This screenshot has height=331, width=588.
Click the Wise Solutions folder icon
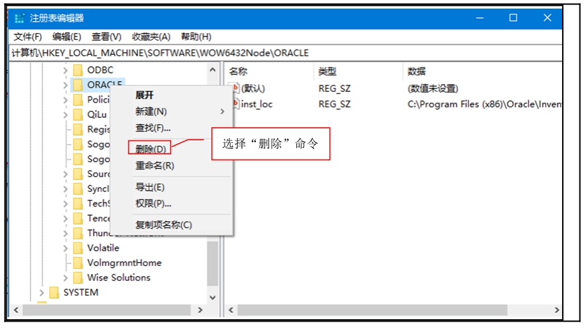(78, 277)
